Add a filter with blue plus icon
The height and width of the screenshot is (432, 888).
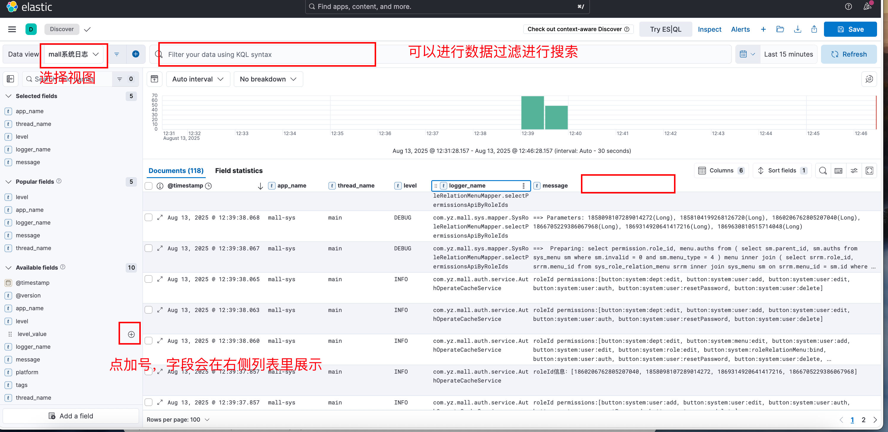coord(136,54)
